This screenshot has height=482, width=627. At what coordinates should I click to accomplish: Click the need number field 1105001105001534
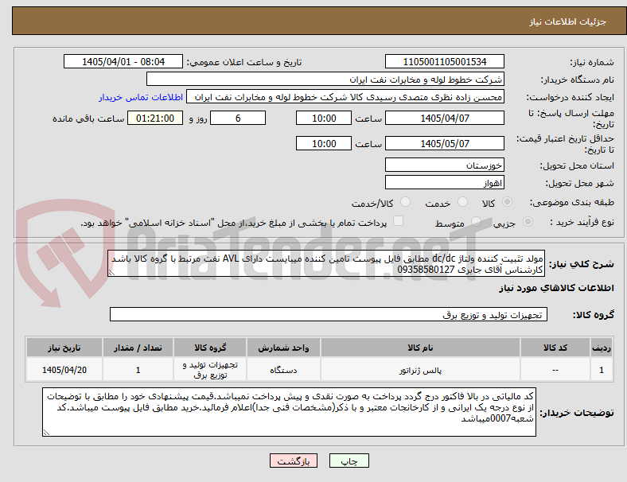[x=445, y=62]
